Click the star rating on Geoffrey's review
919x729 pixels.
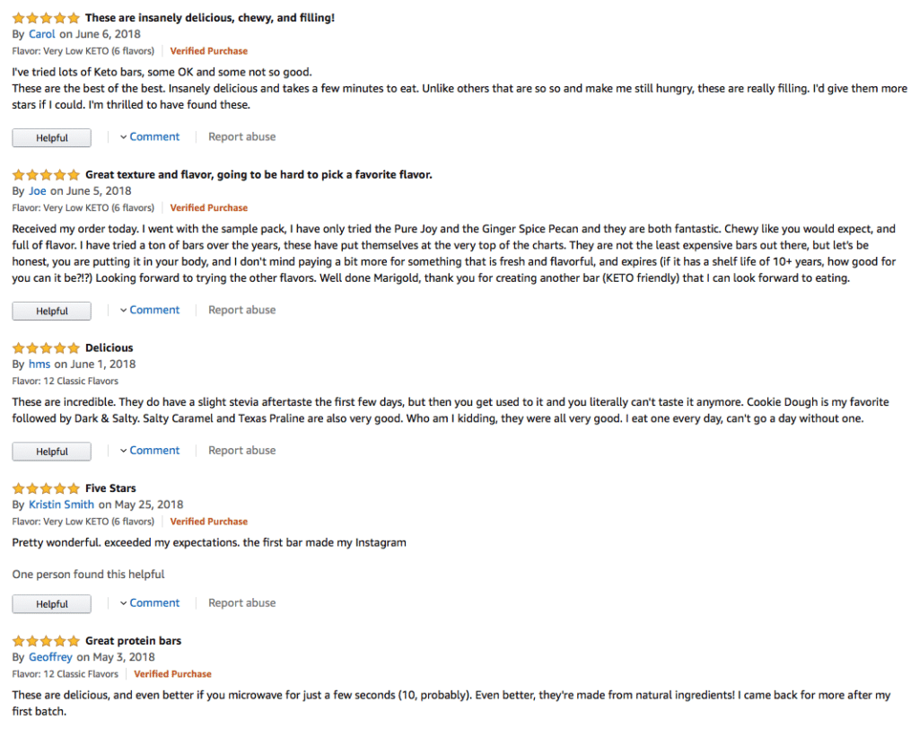46,641
